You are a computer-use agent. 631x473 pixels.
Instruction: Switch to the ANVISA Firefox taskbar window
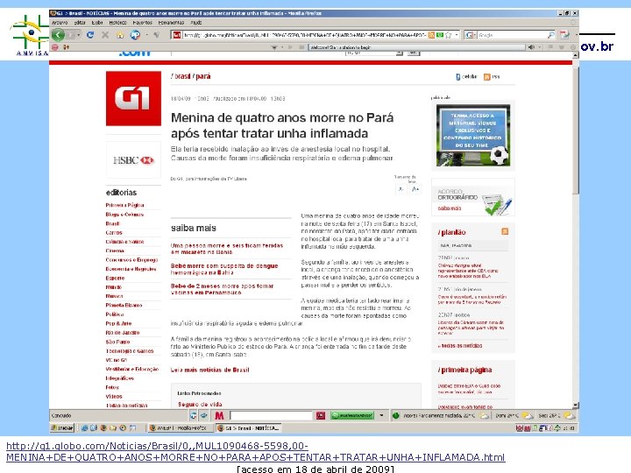coord(180,428)
